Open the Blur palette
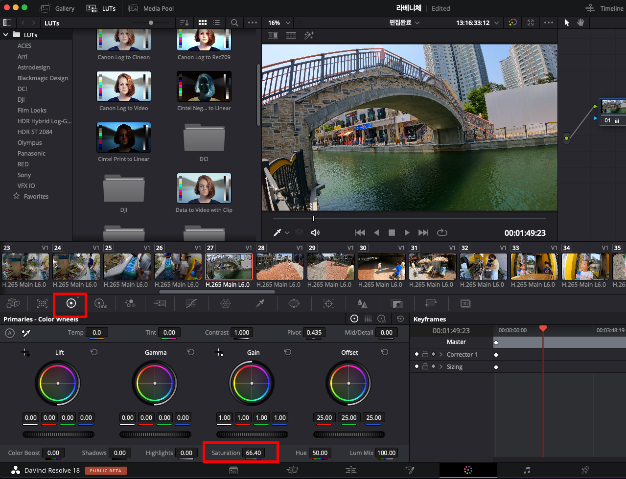Screen dimensions: 626x479 362,304
